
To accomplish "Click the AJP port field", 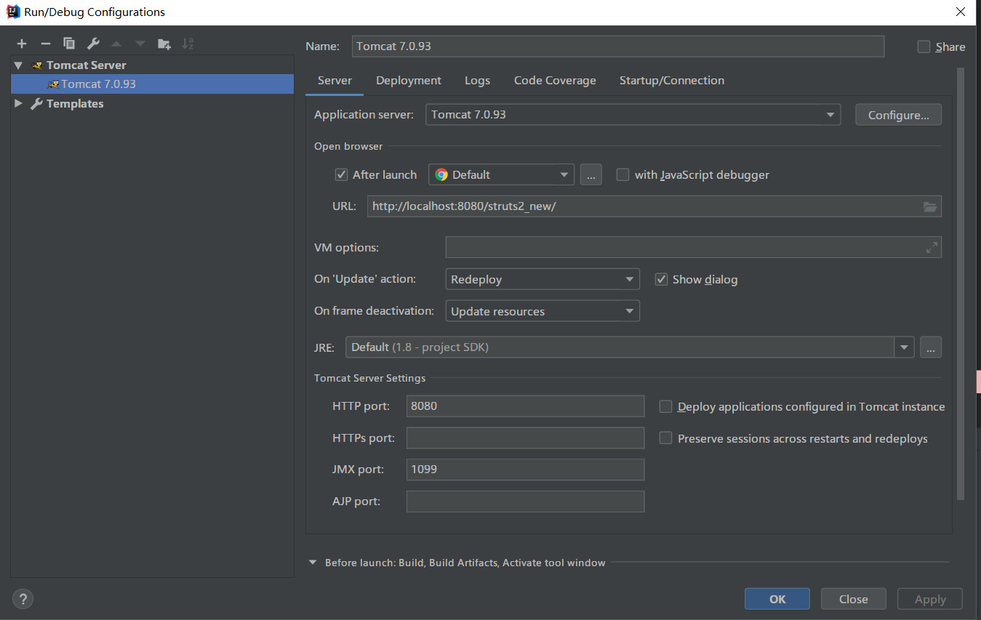I will click(x=525, y=502).
